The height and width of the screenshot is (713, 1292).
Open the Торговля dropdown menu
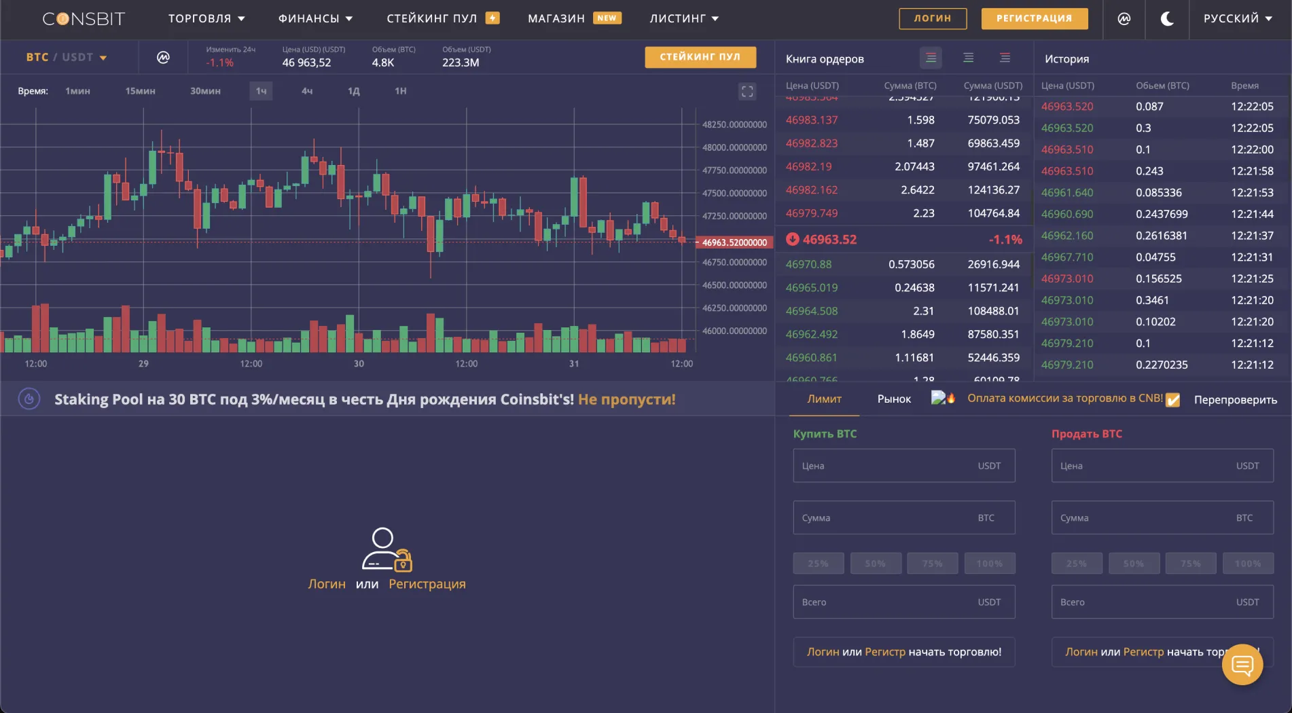[207, 19]
